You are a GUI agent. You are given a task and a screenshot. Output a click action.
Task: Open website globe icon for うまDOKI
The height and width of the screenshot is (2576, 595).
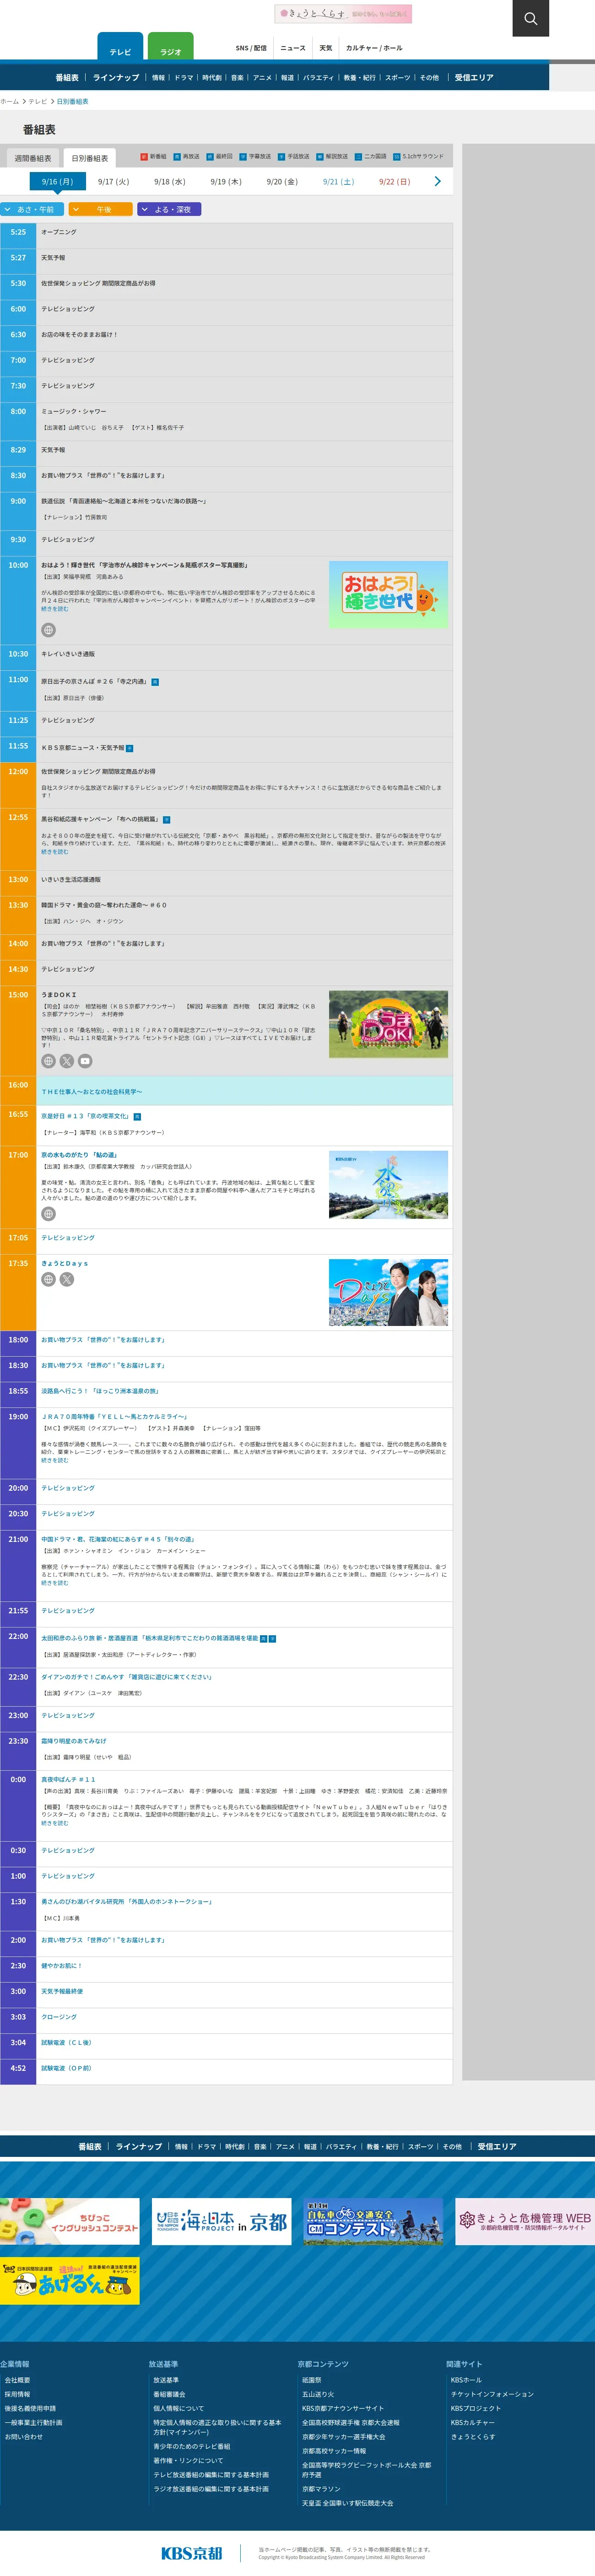tap(48, 1061)
